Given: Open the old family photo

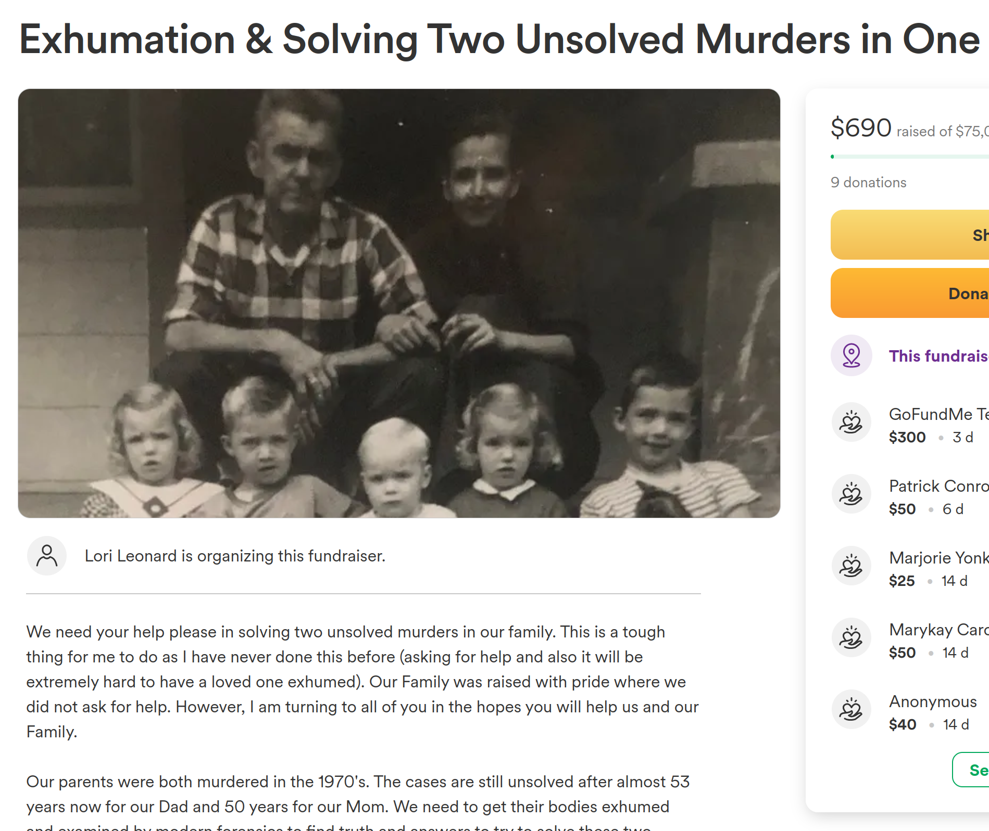Looking at the screenshot, I should click(399, 303).
